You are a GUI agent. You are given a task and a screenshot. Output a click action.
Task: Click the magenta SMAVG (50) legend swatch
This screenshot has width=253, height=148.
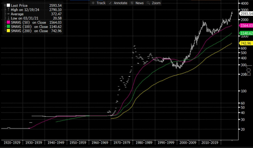coord(8,22)
